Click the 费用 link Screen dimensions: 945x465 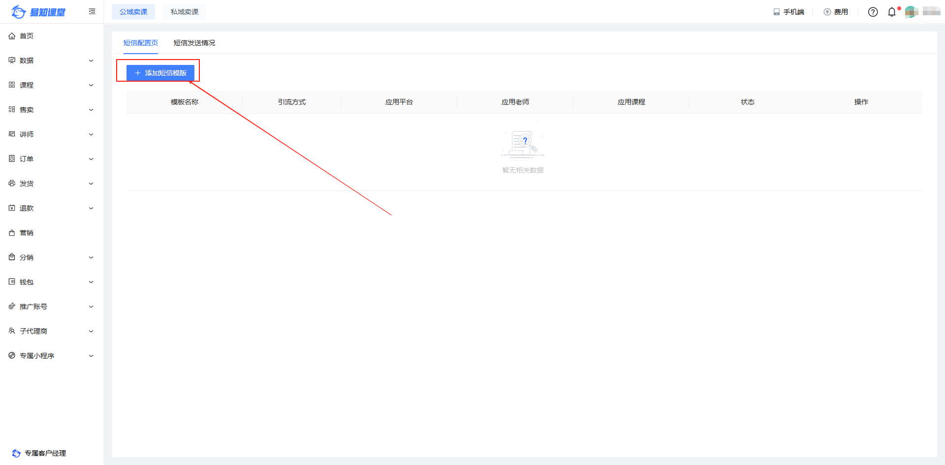[836, 12]
